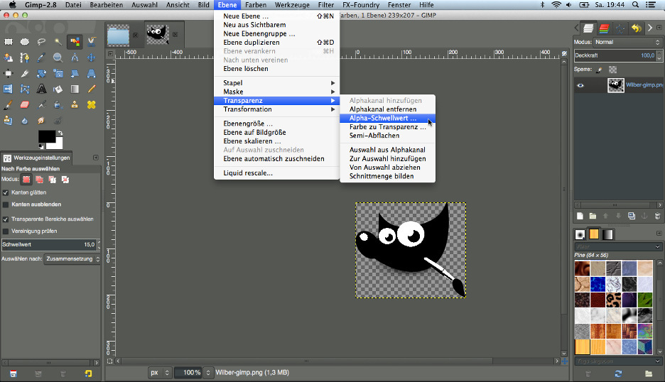The image size is (665, 382).
Task: Enable Vereinigung prüfen checkbox
Action: (6, 231)
